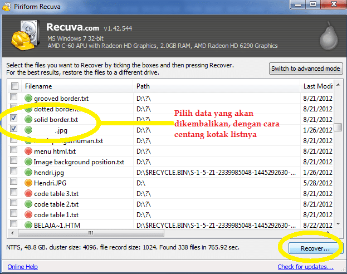The image size is (347, 274).
Task: Select the code table 3.txt filename
Action: (x=56, y=194)
